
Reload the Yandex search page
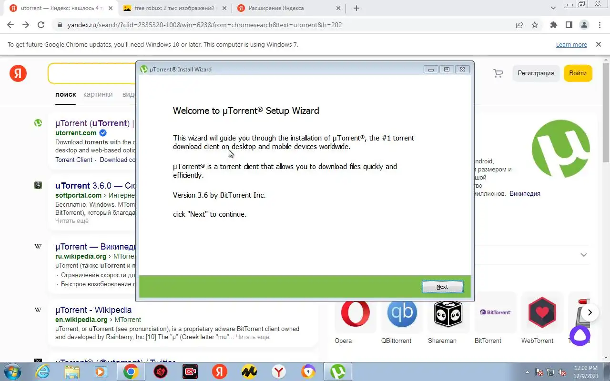[x=41, y=25]
